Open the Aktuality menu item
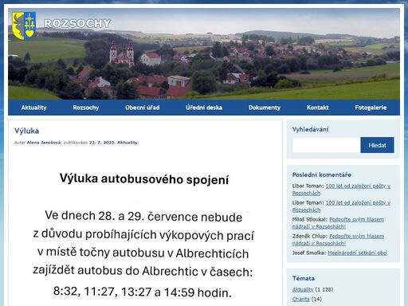This screenshot has height=306, width=408. click(33, 108)
